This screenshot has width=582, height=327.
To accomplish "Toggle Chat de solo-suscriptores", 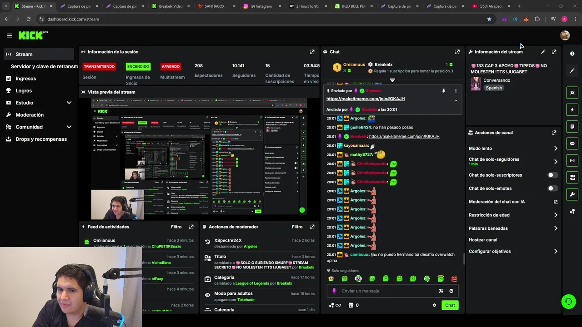I will click(552, 175).
